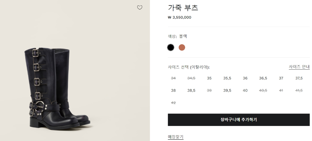Image resolution: width=312 pixels, height=141 pixels.
Task: Select the black color swatch
Action: [171, 47]
